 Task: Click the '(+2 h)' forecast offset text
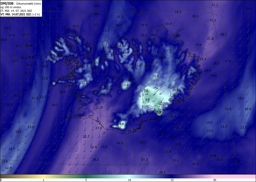(36, 14)
